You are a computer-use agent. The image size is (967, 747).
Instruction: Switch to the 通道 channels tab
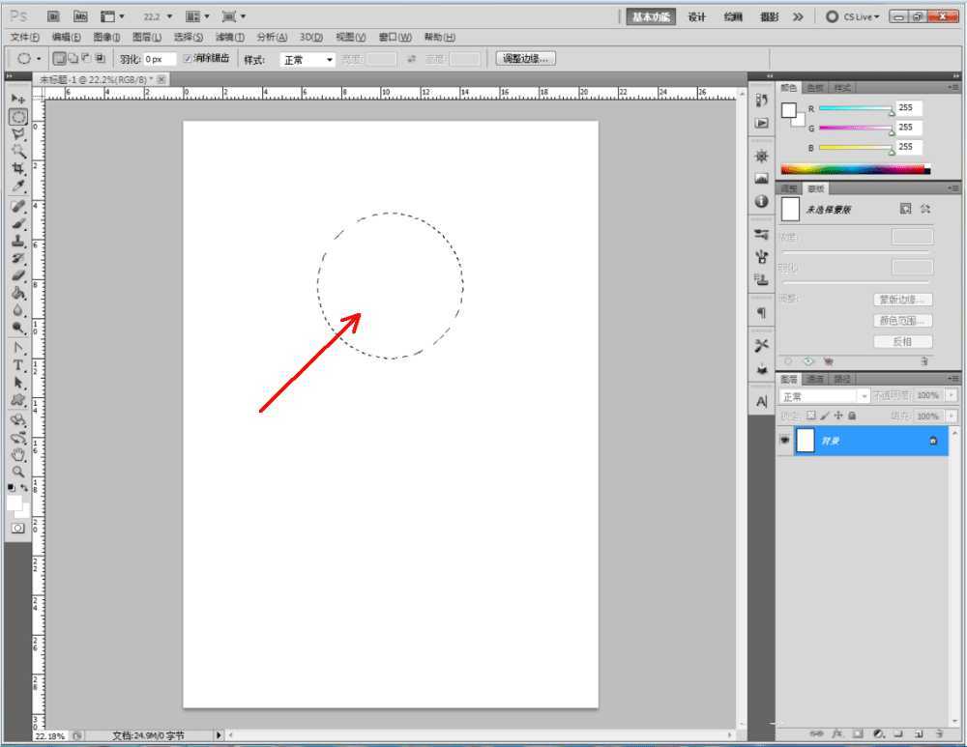pos(816,379)
